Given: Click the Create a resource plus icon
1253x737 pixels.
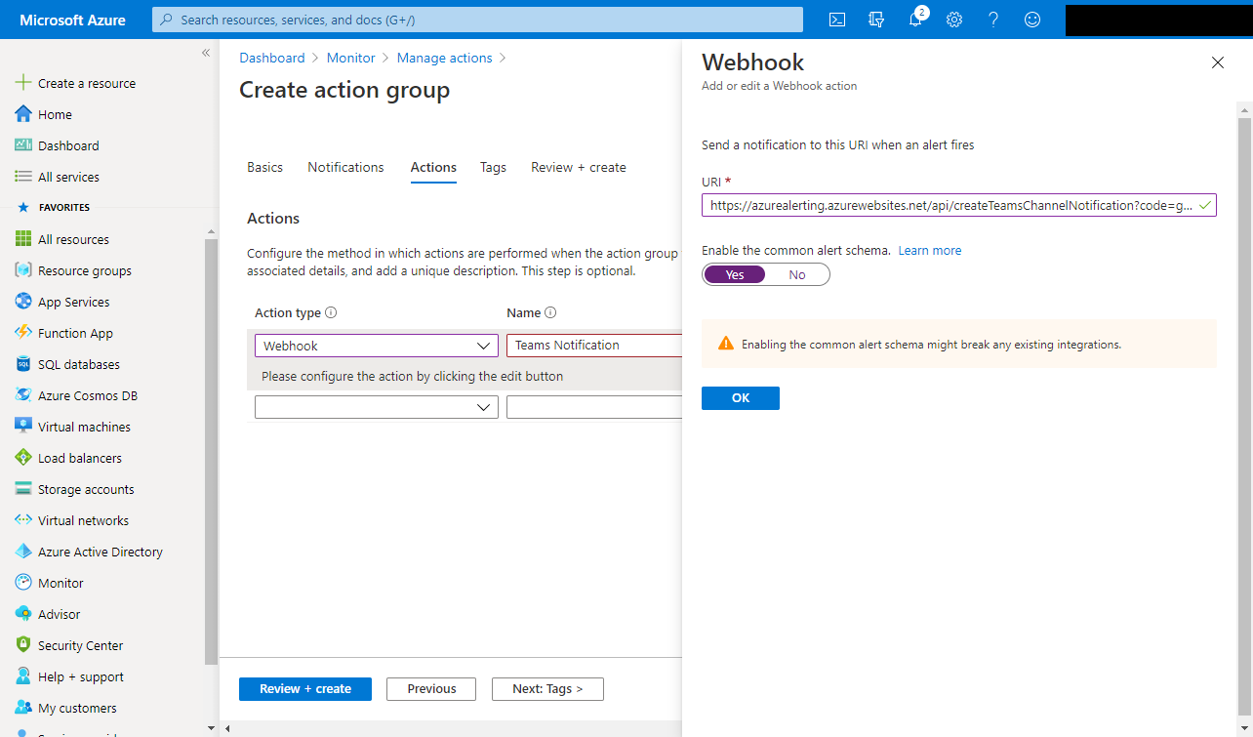Looking at the screenshot, I should 23,83.
